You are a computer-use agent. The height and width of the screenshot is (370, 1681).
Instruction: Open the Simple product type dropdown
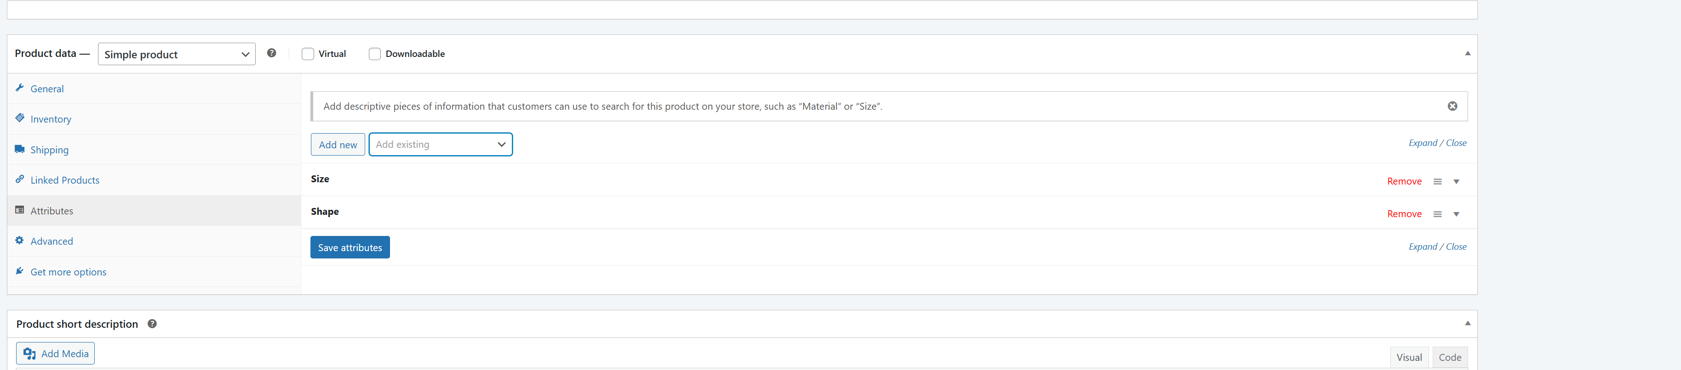click(x=176, y=54)
